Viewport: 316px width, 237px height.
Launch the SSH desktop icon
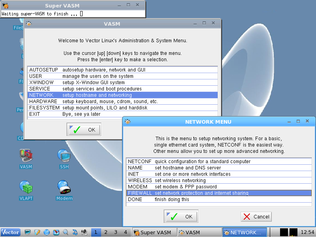pos(64,156)
